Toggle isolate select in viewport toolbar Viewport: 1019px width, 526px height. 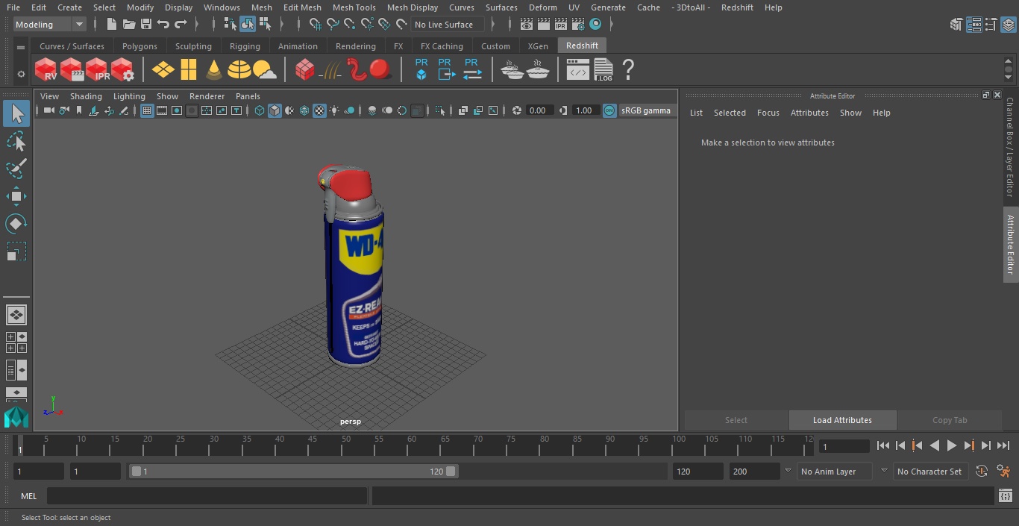pyautogui.click(x=440, y=110)
